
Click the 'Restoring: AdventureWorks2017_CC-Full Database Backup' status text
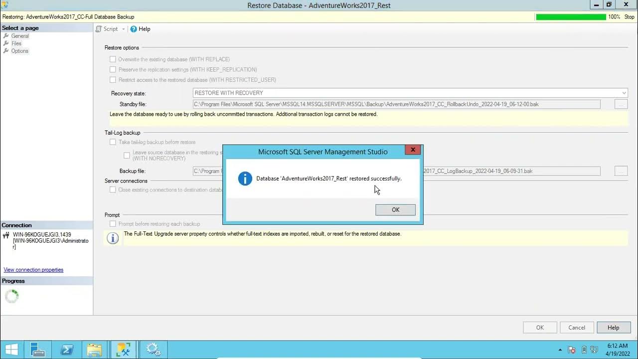[68, 17]
